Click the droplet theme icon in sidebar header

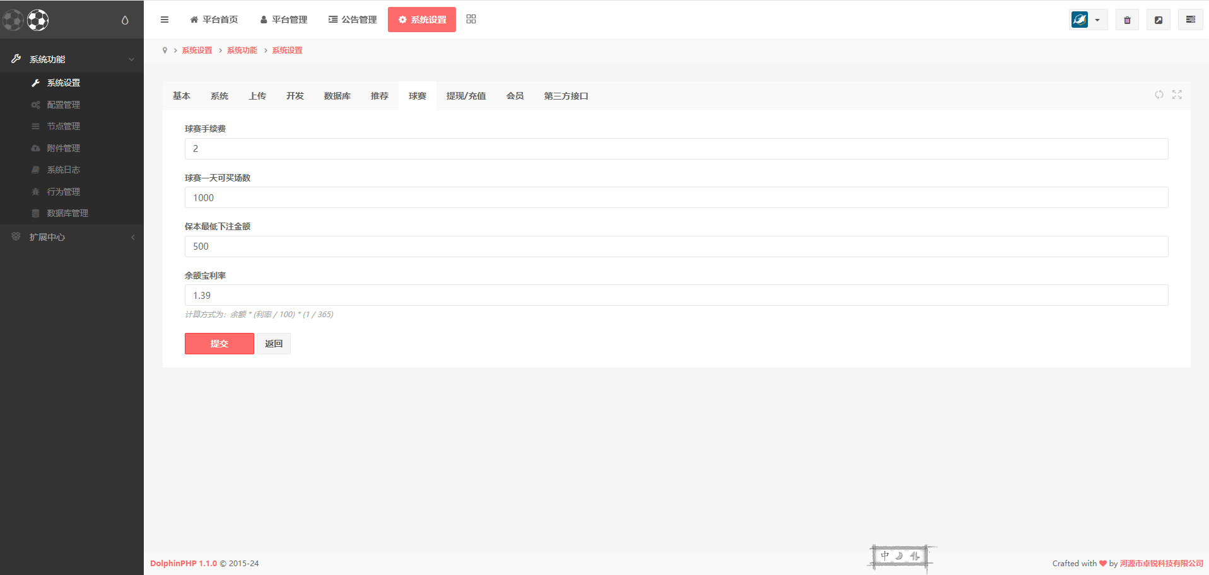click(x=125, y=20)
